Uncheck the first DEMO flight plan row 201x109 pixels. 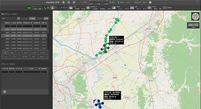coord(3,29)
